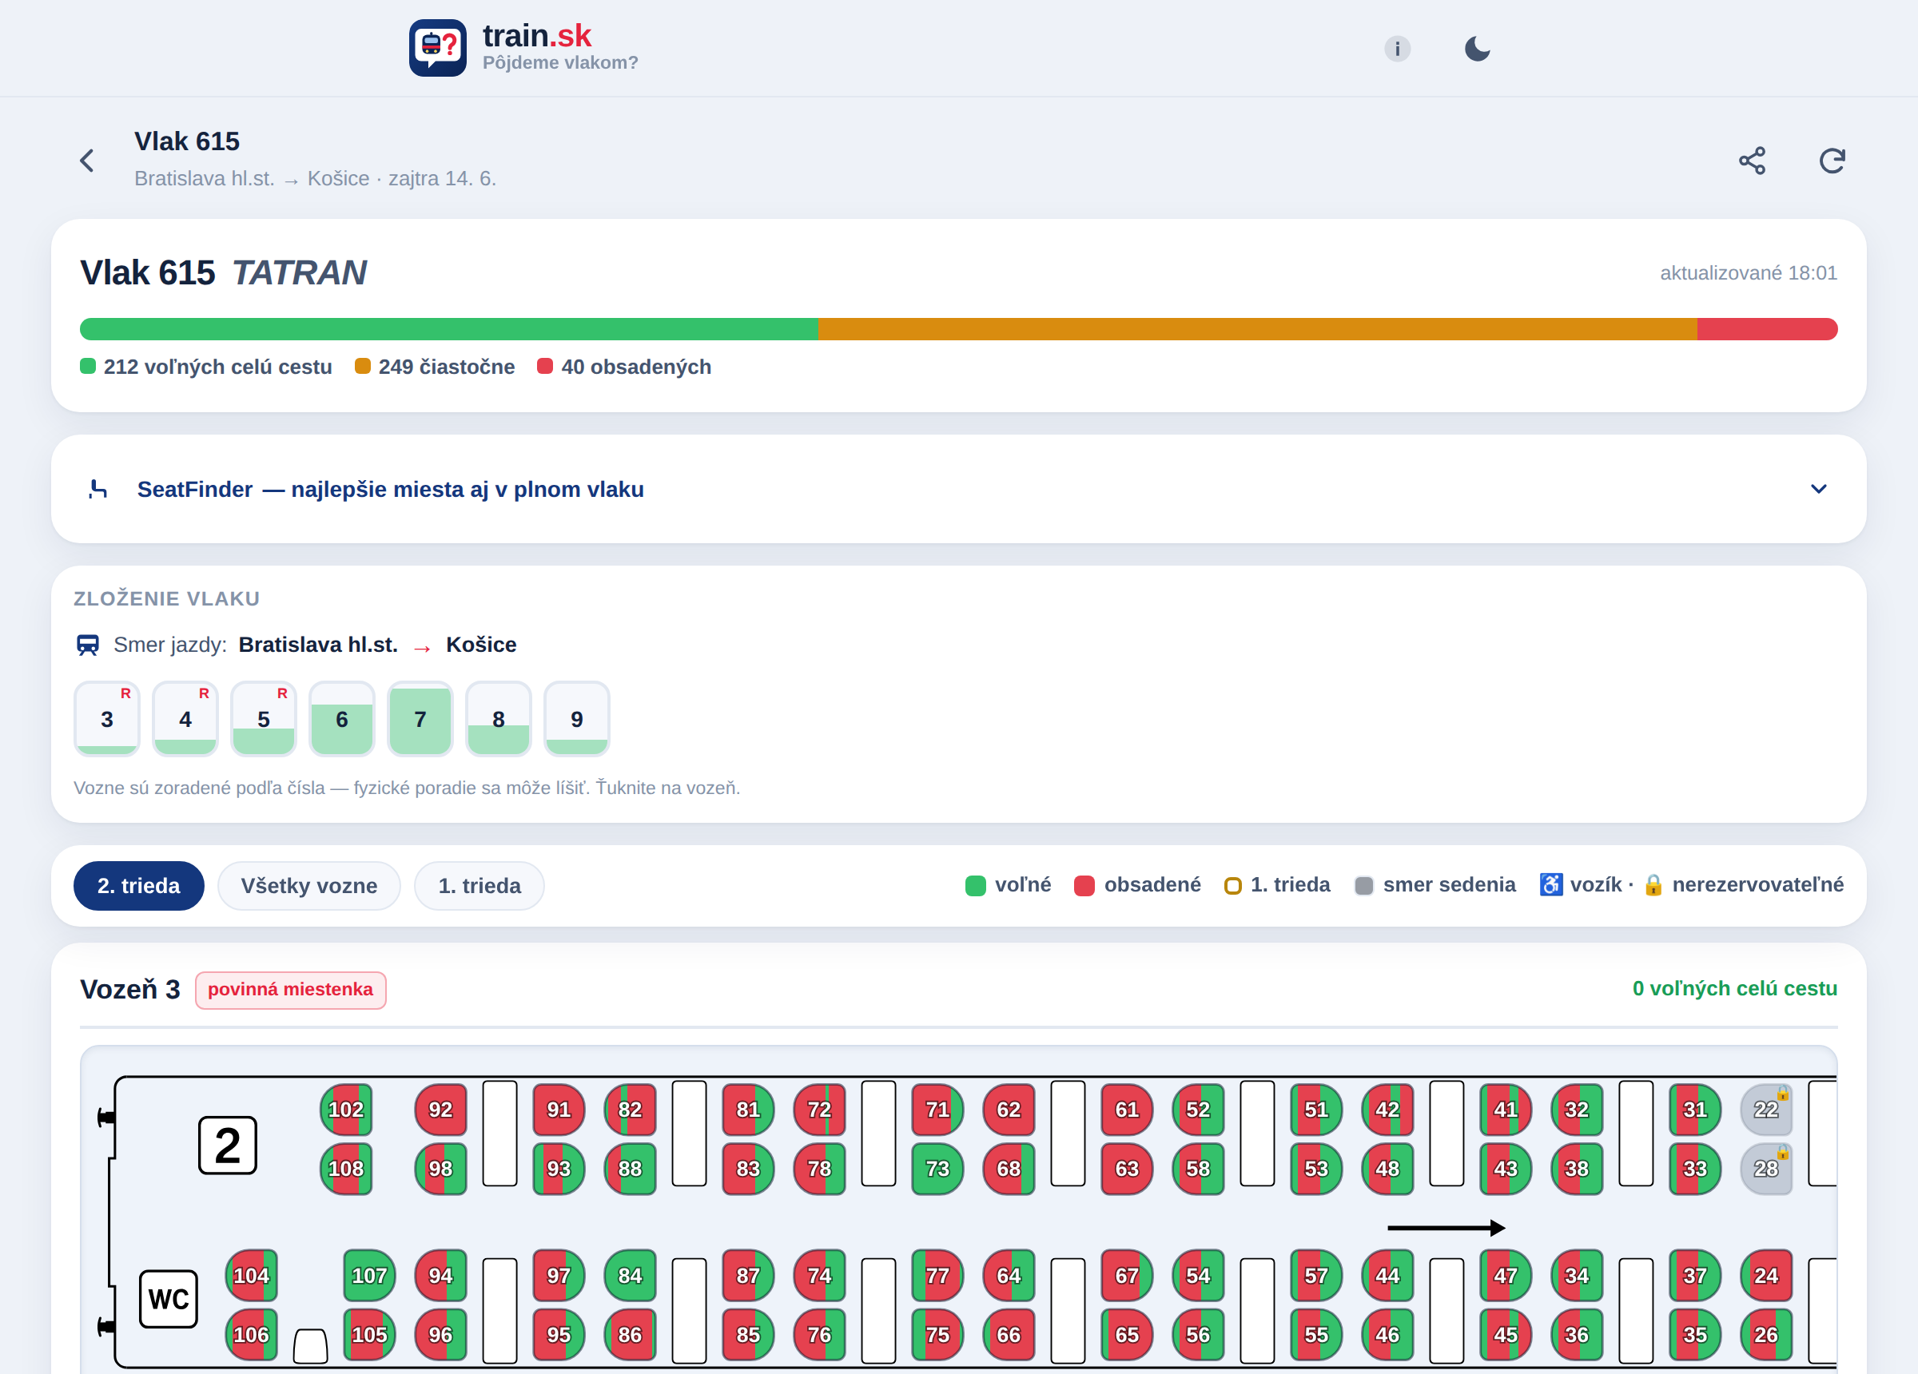Click the red obsadené legend swatch
Viewport: 1918px width, 1374px height.
1084,885
